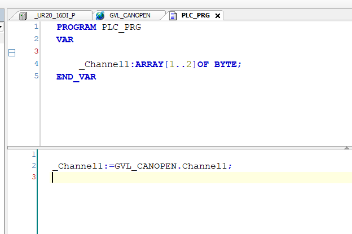352x234 pixels.
Task: Click the VAR keyword on line 2
Action: click(x=65, y=39)
